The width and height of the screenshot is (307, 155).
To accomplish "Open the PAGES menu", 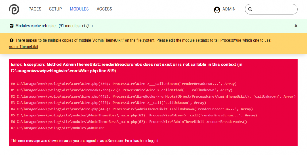I will point(35,9).
